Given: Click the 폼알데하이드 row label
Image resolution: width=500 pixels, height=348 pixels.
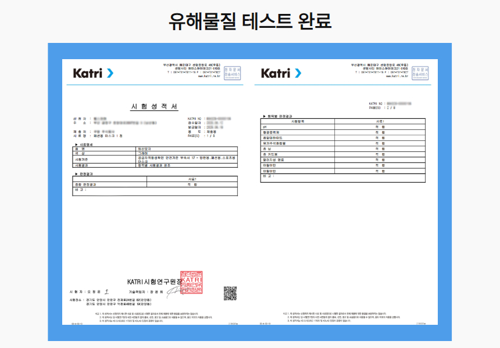Looking at the screenshot, I should 273,138.
